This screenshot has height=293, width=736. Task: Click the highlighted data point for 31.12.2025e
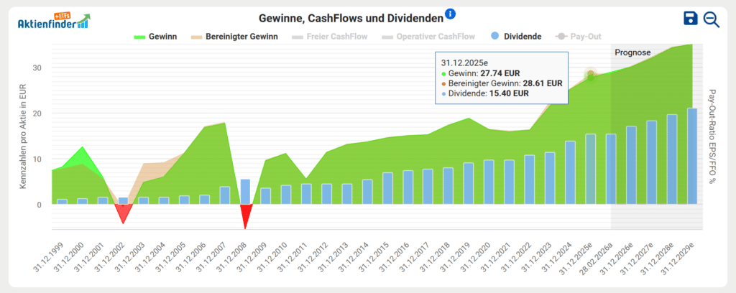click(591, 76)
